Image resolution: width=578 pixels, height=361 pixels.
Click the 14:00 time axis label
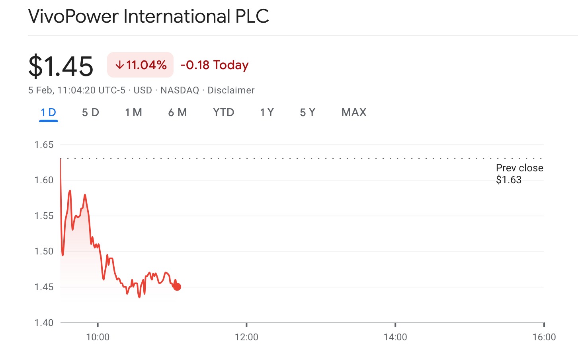pyautogui.click(x=395, y=337)
